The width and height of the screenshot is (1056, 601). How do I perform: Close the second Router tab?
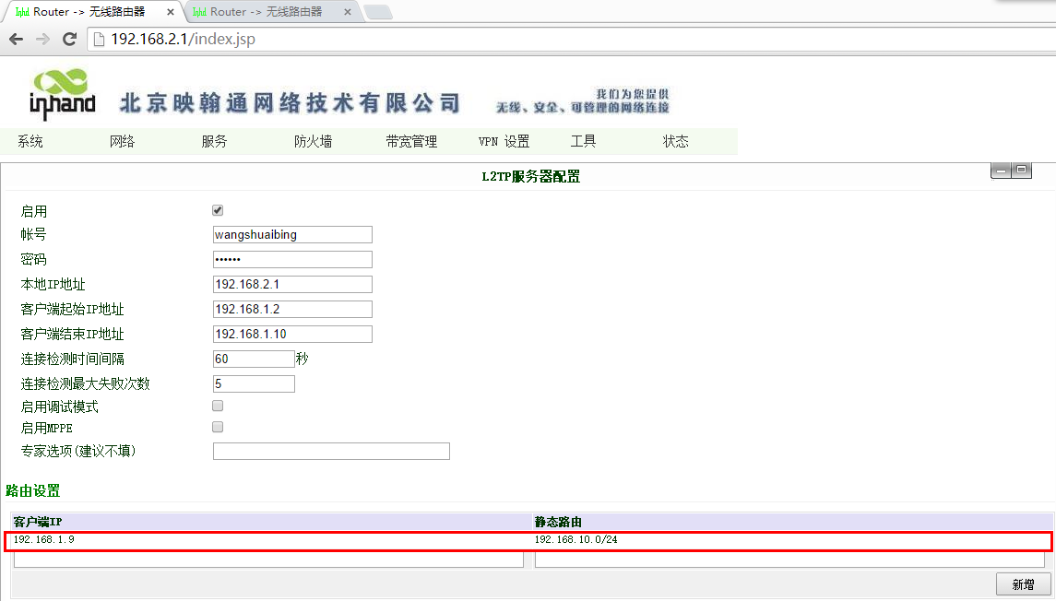(347, 12)
